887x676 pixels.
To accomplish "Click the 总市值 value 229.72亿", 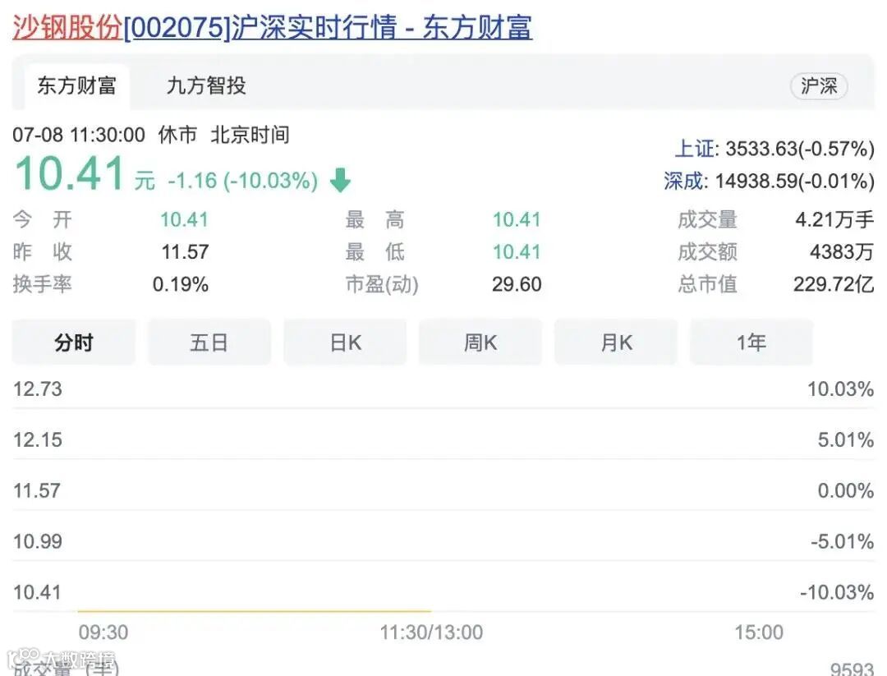I will [834, 284].
